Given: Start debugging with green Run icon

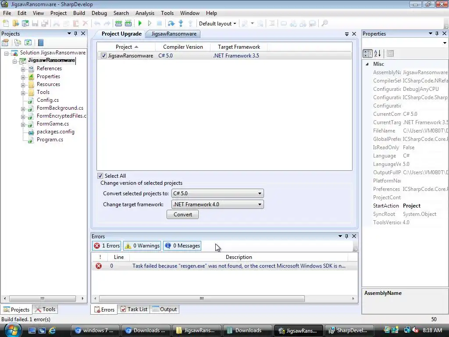Looking at the screenshot, I should pos(140,24).
